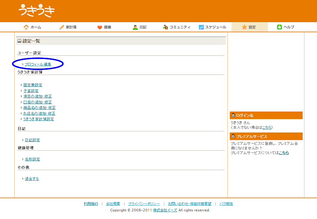Click the calendar icon next to スケジュール

(201, 27)
